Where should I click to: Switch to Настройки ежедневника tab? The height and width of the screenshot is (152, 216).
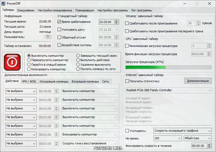(x=55, y=10)
